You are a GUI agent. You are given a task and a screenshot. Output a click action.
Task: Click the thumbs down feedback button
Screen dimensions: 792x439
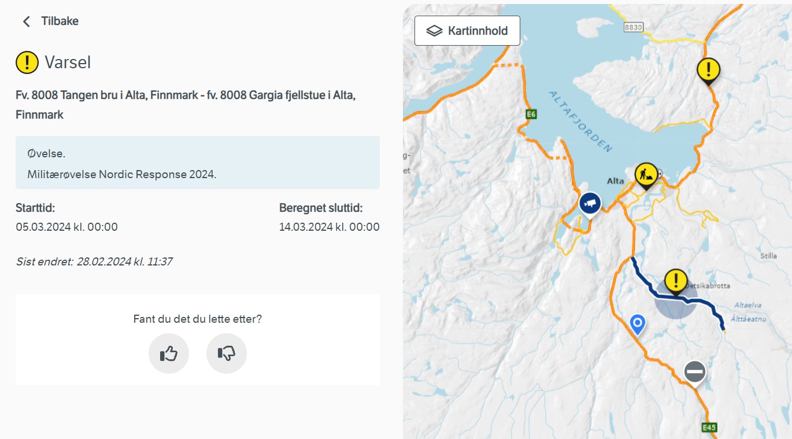point(227,353)
